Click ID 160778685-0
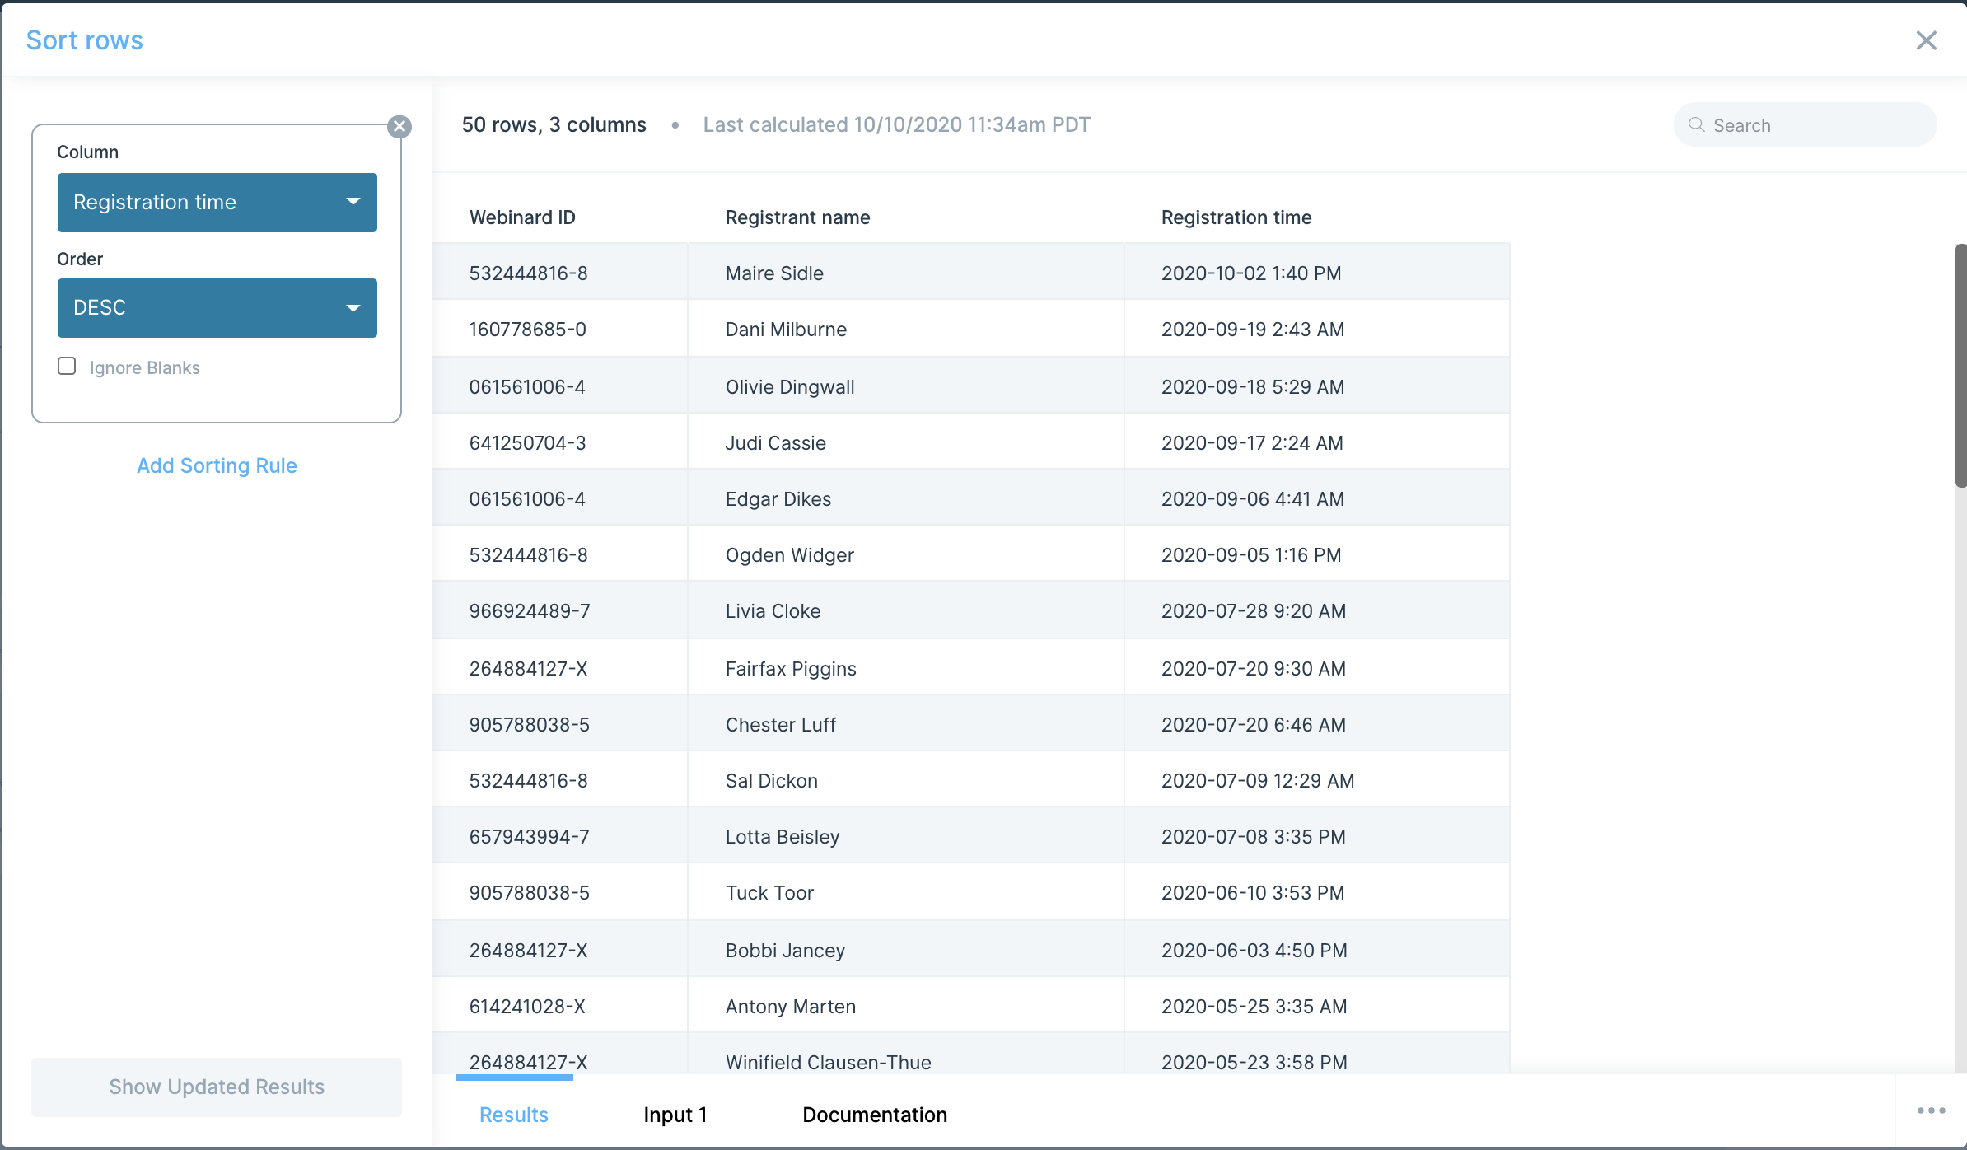Viewport: 1967px width, 1150px height. click(527, 329)
